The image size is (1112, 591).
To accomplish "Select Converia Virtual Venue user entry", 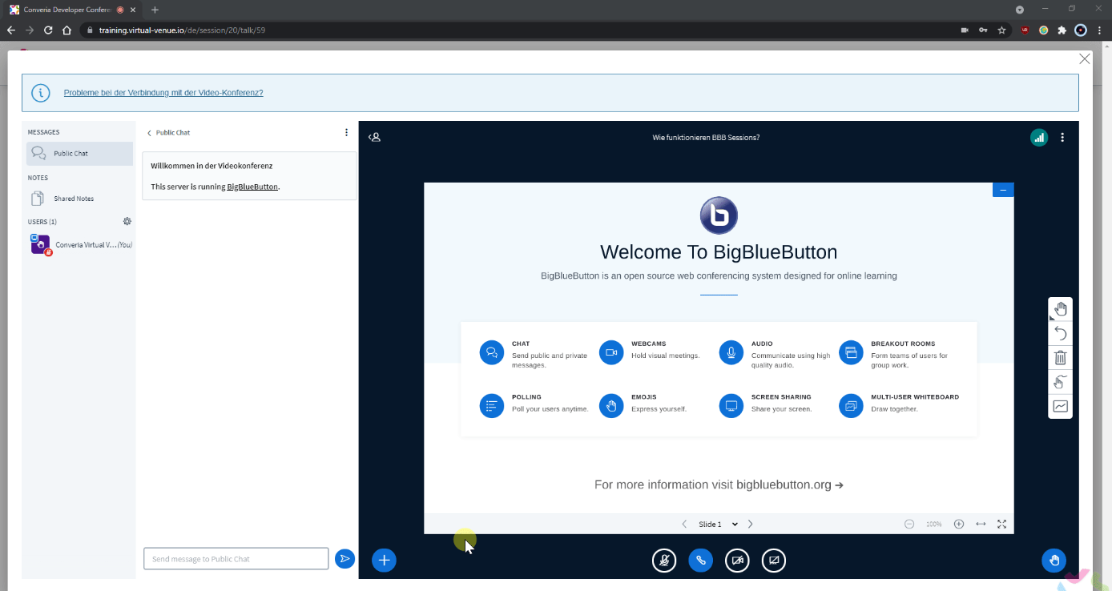I will (x=79, y=244).
